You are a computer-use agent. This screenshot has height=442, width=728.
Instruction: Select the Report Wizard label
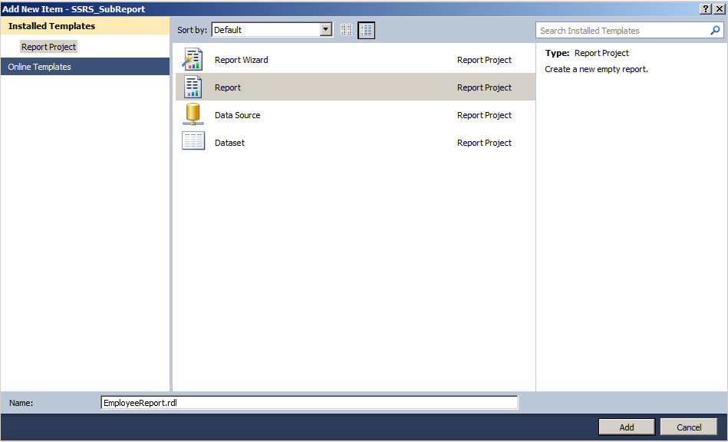pos(242,60)
